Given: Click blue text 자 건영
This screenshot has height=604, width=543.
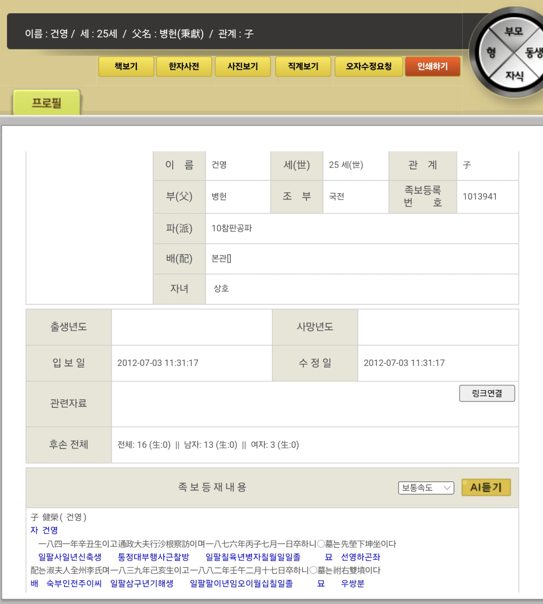Looking at the screenshot, I should (44, 530).
